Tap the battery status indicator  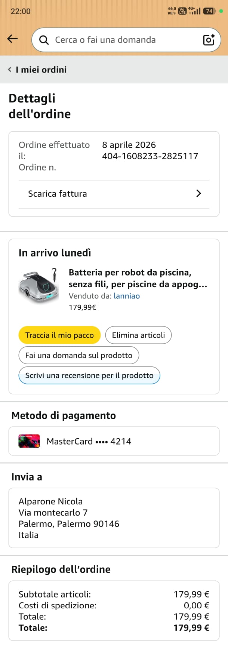pyautogui.click(x=209, y=11)
